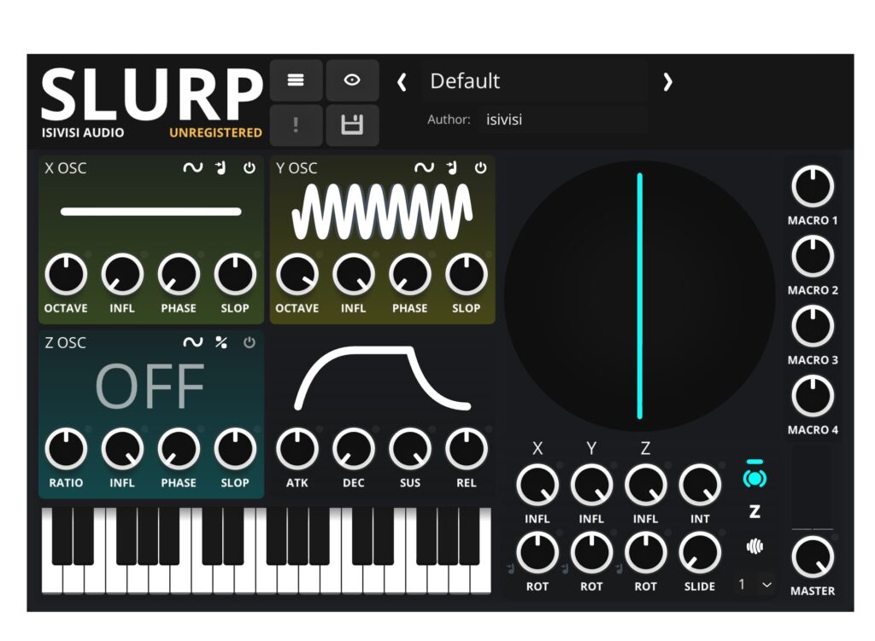Image resolution: width=875 pixels, height=641 pixels.
Task: Click the bold Z icon beside INT knob
Action: pos(754,512)
